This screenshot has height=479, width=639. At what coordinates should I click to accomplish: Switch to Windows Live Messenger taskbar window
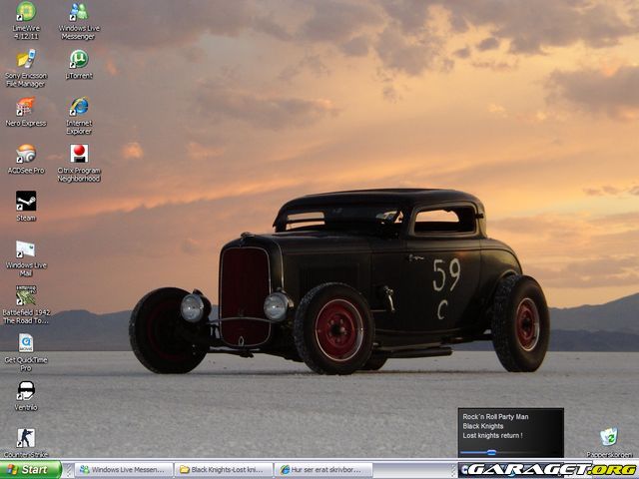pos(124,469)
